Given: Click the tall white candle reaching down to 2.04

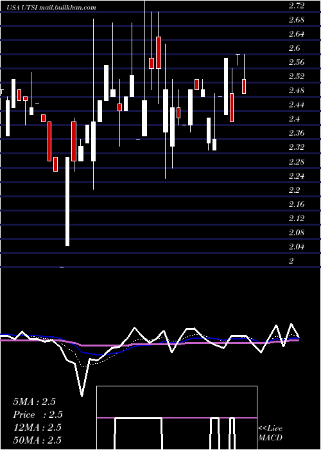Looking at the screenshot, I should point(67,201).
